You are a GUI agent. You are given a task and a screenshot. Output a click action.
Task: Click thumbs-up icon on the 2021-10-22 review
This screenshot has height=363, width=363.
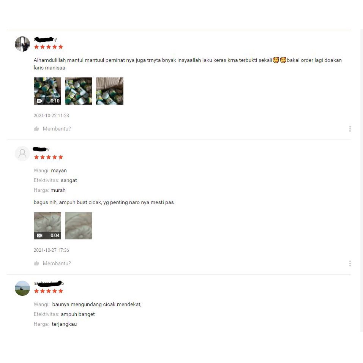36,129
